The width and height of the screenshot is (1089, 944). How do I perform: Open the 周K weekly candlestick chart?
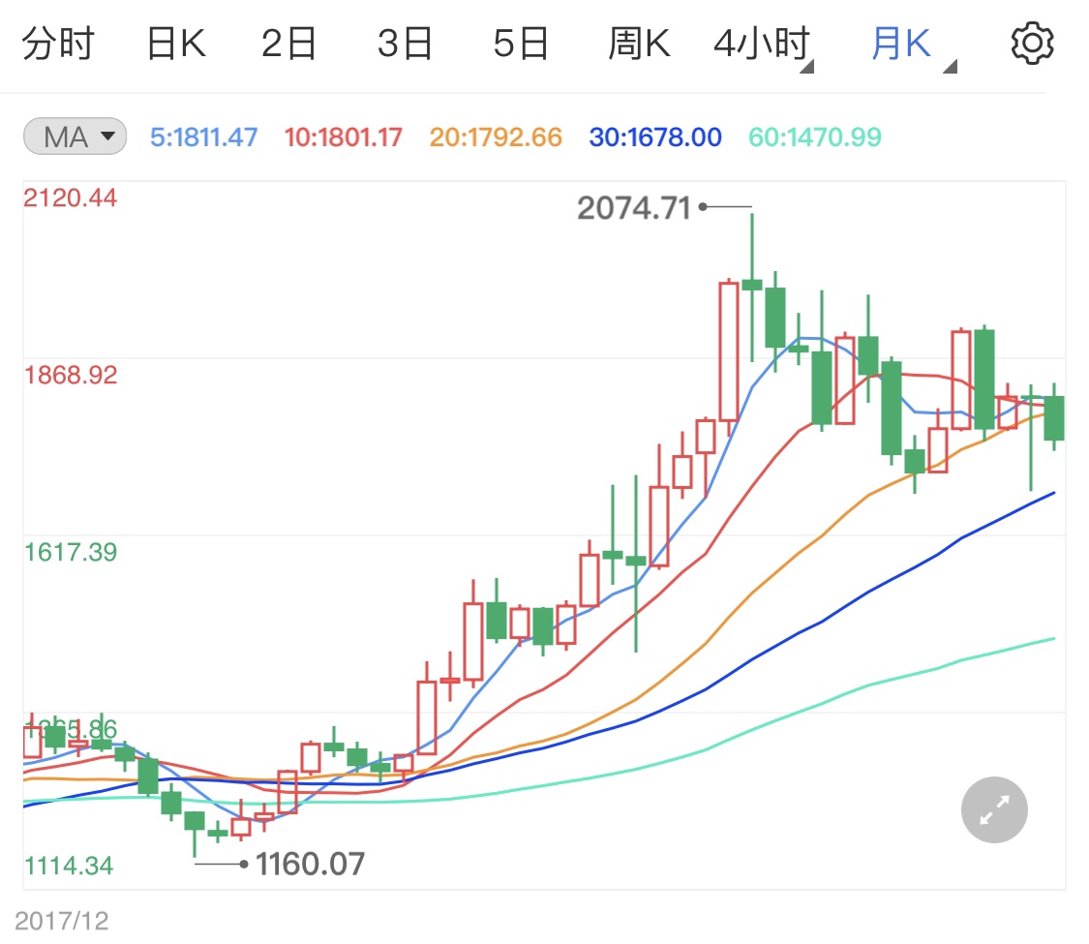point(638,42)
